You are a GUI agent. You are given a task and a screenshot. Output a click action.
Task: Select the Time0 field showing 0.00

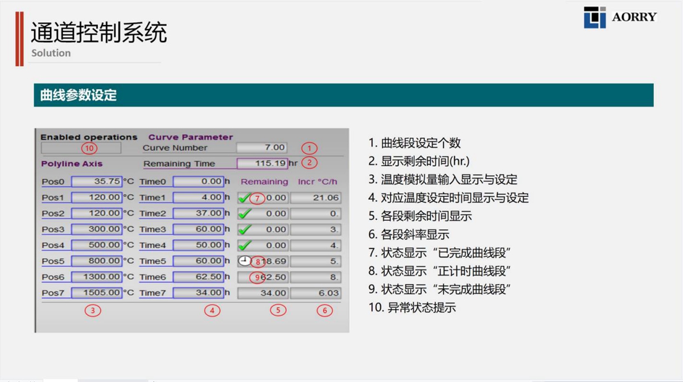coord(198,182)
